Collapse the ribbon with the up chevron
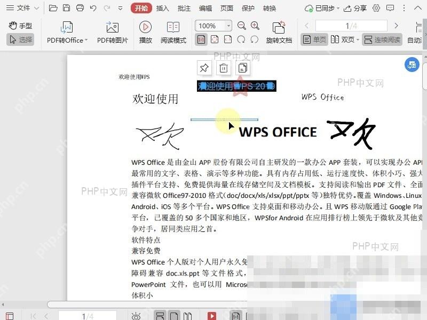 (x=418, y=8)
